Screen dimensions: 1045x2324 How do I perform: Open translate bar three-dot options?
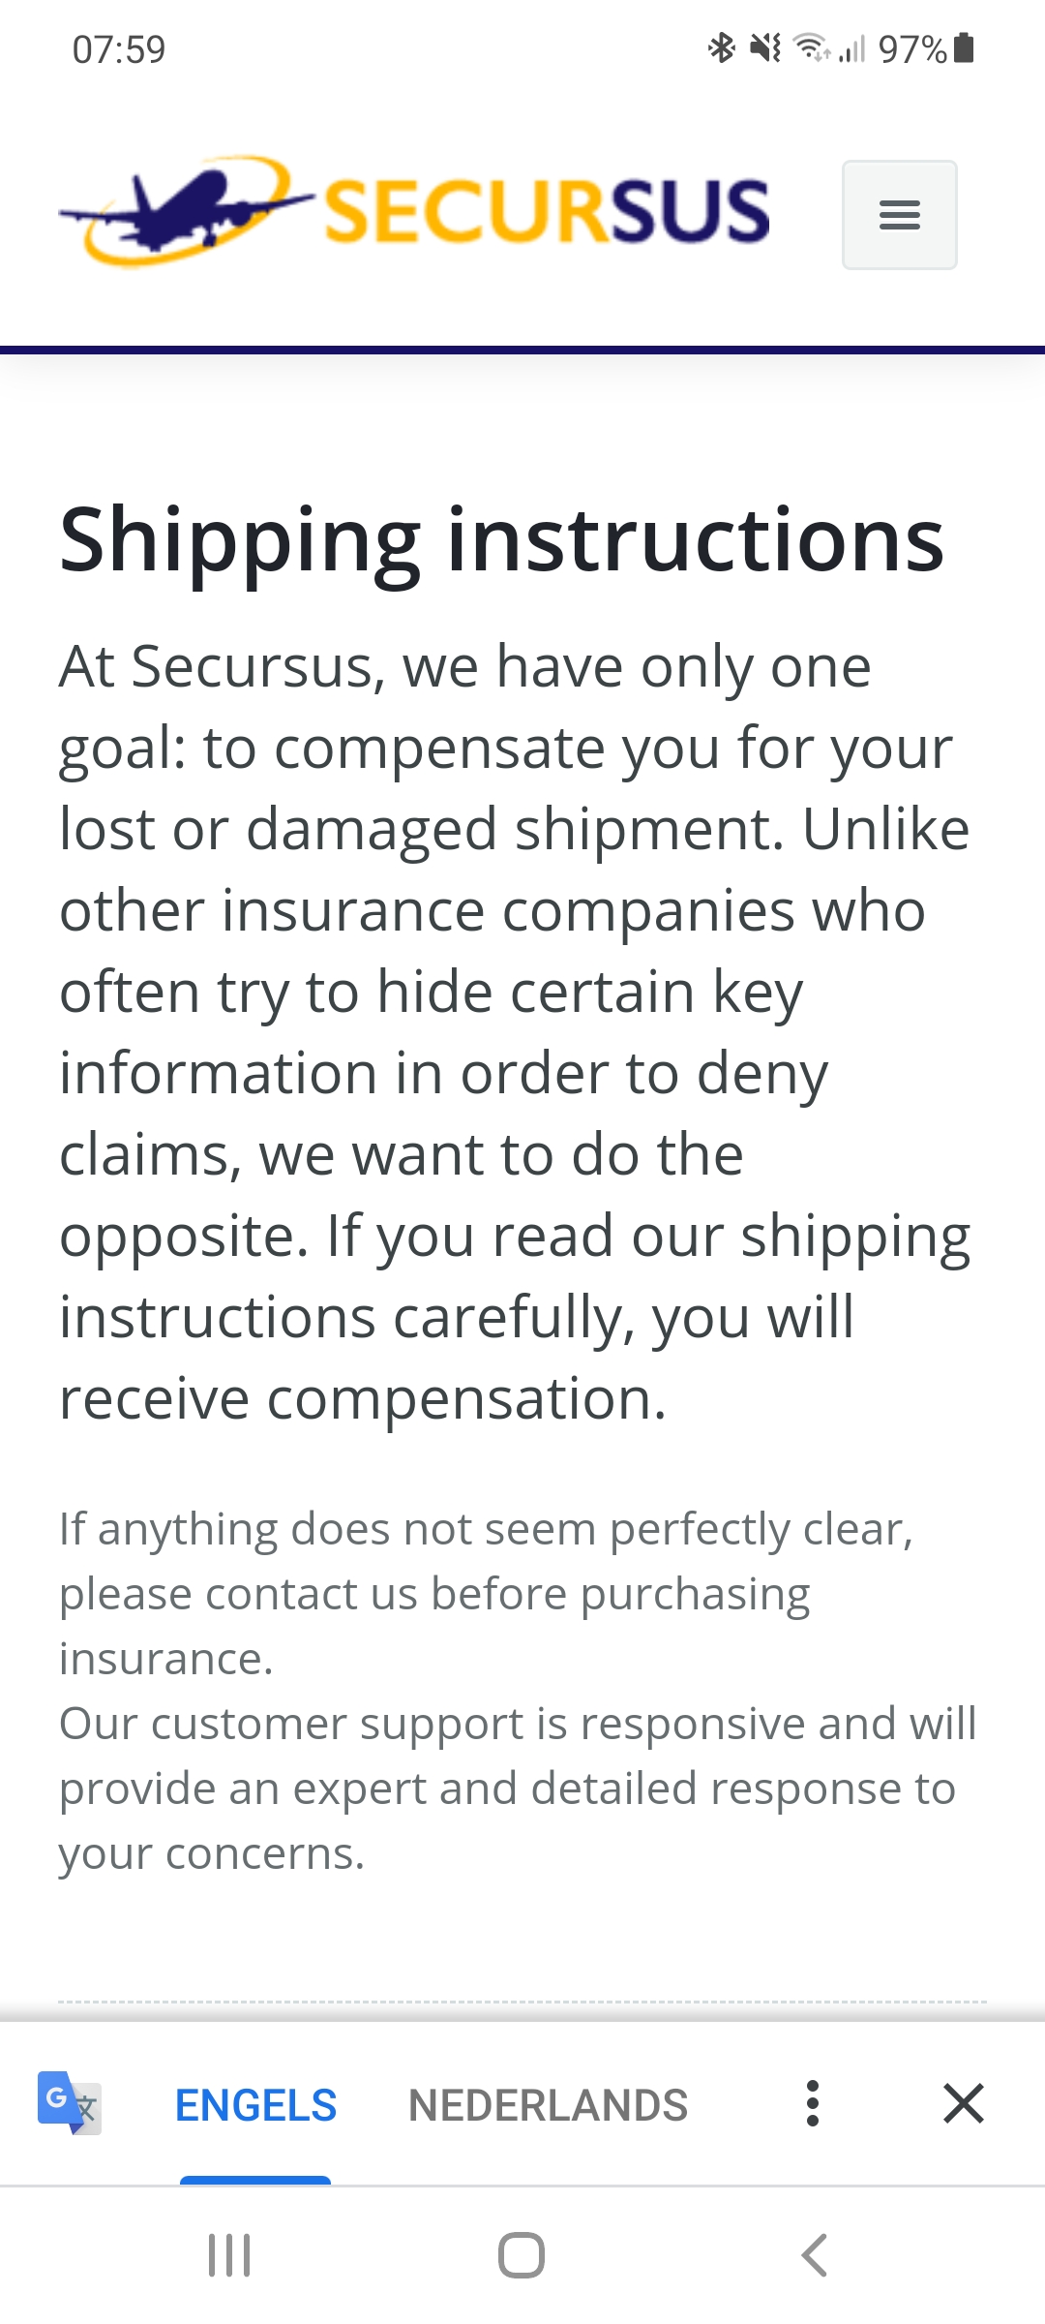coord(813,2103)
